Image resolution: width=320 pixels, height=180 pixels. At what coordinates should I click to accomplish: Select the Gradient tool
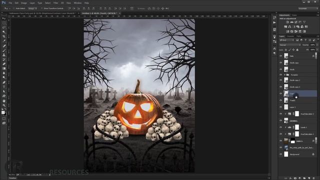(4, 68)
